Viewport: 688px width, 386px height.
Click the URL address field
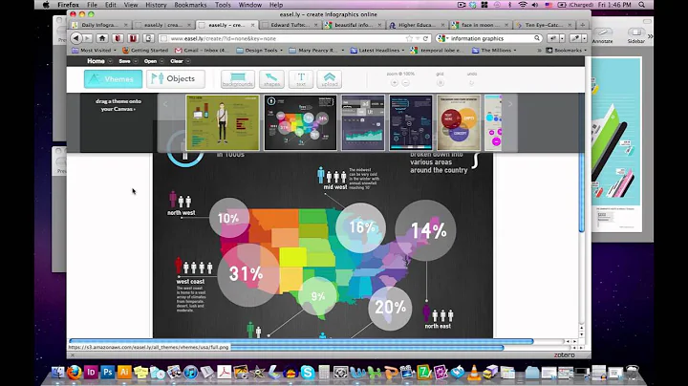coord(285,38)
